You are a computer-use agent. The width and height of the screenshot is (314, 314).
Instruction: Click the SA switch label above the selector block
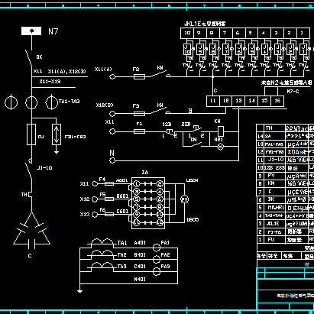pyautogui.click(x=145, y=173)
